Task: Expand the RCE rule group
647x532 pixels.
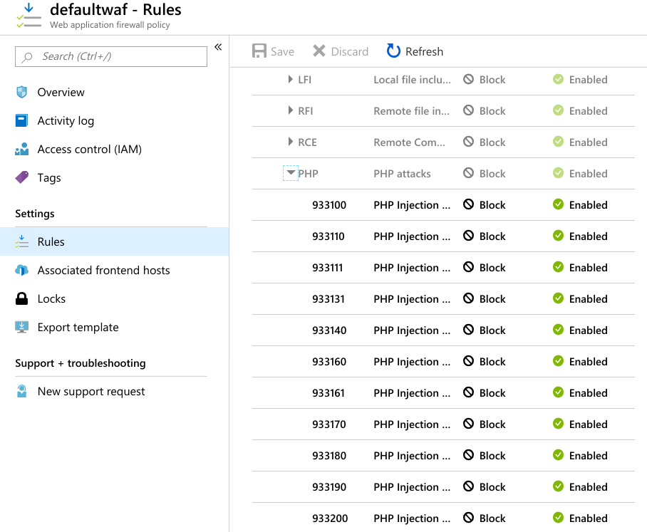Action: (291, 142)
